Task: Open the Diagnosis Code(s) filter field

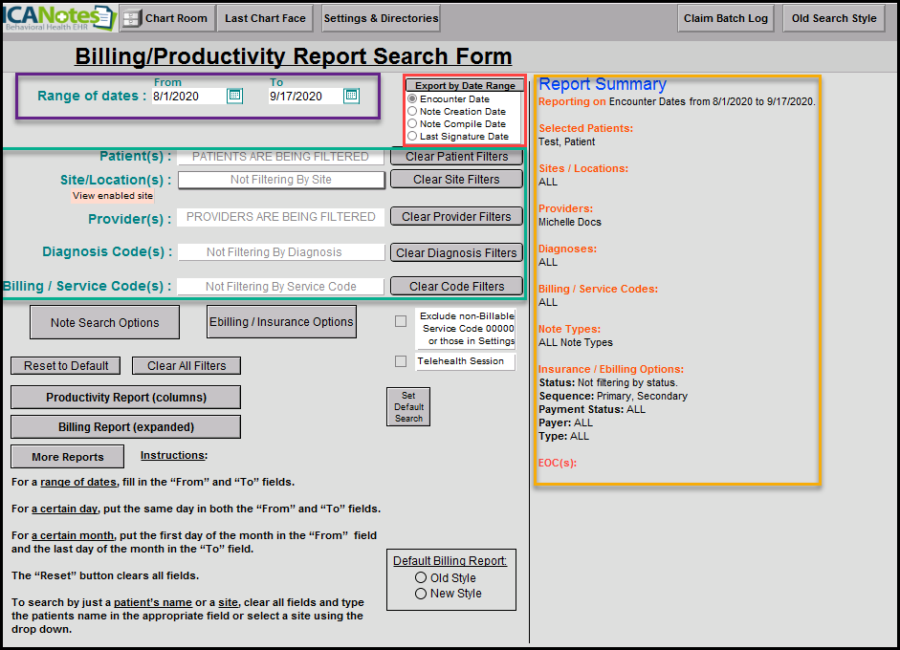Action: pyautogui.click(x=281, y=252)
